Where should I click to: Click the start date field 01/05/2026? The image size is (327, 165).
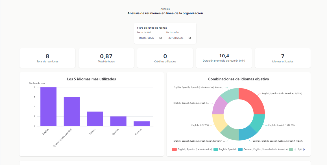tap(150, 38)
